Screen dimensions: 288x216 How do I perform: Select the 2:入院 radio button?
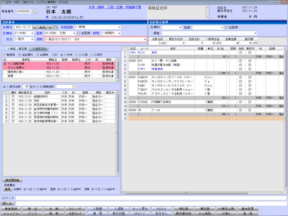[77, 55]
